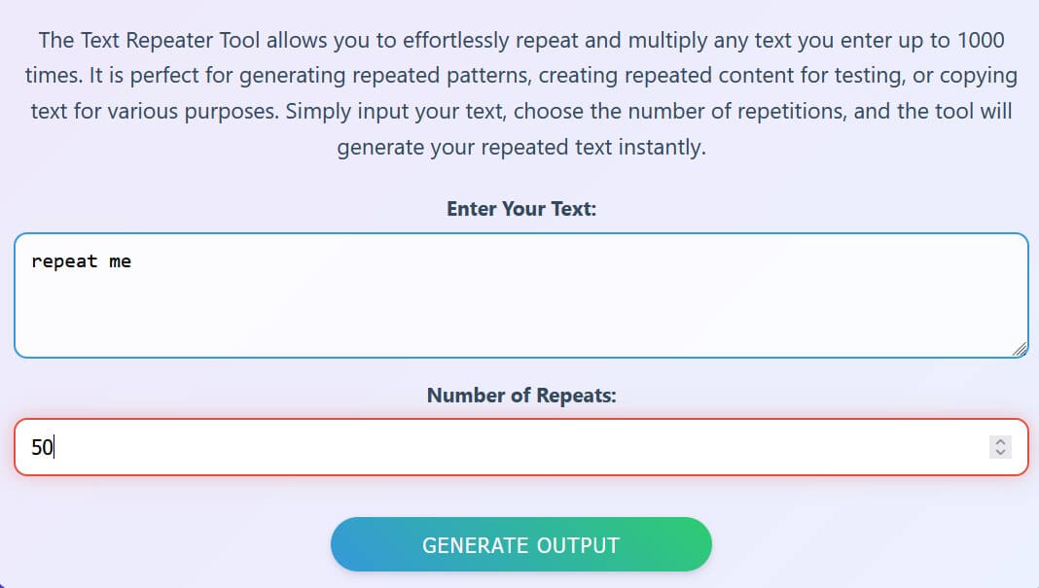1039x588 pixels.
Task: Click the "Enter Your Text:" label
Action: [x=520, y=209]
